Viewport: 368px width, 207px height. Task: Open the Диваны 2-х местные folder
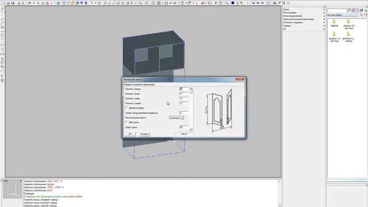349,24
